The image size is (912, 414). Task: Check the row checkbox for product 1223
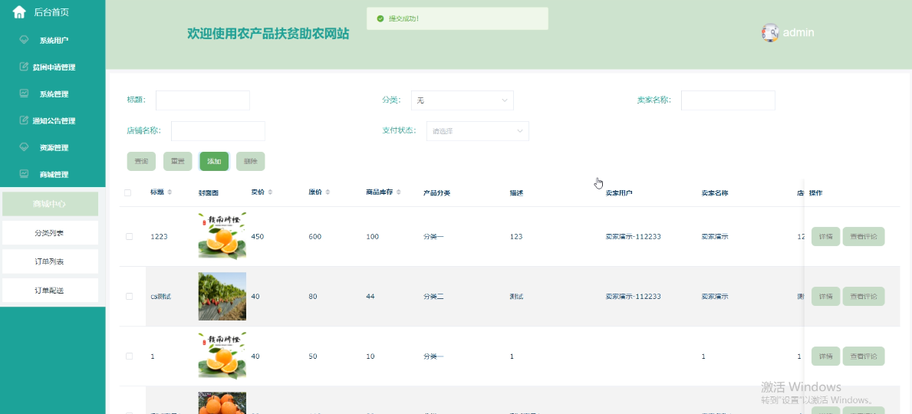coord(129,237)
